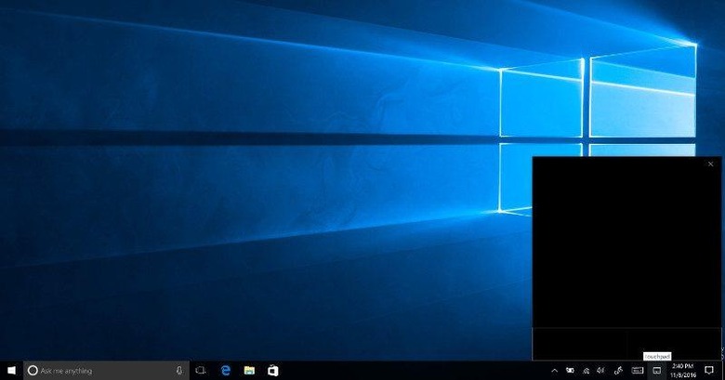Click the battery status tray icon
Viewport: 725px width, 380px height.
tap(570, 371)
